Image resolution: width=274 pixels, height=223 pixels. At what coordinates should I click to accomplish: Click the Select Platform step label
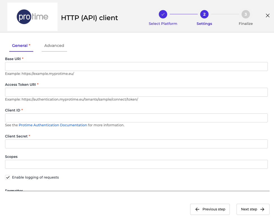click(x=163, y=23)
